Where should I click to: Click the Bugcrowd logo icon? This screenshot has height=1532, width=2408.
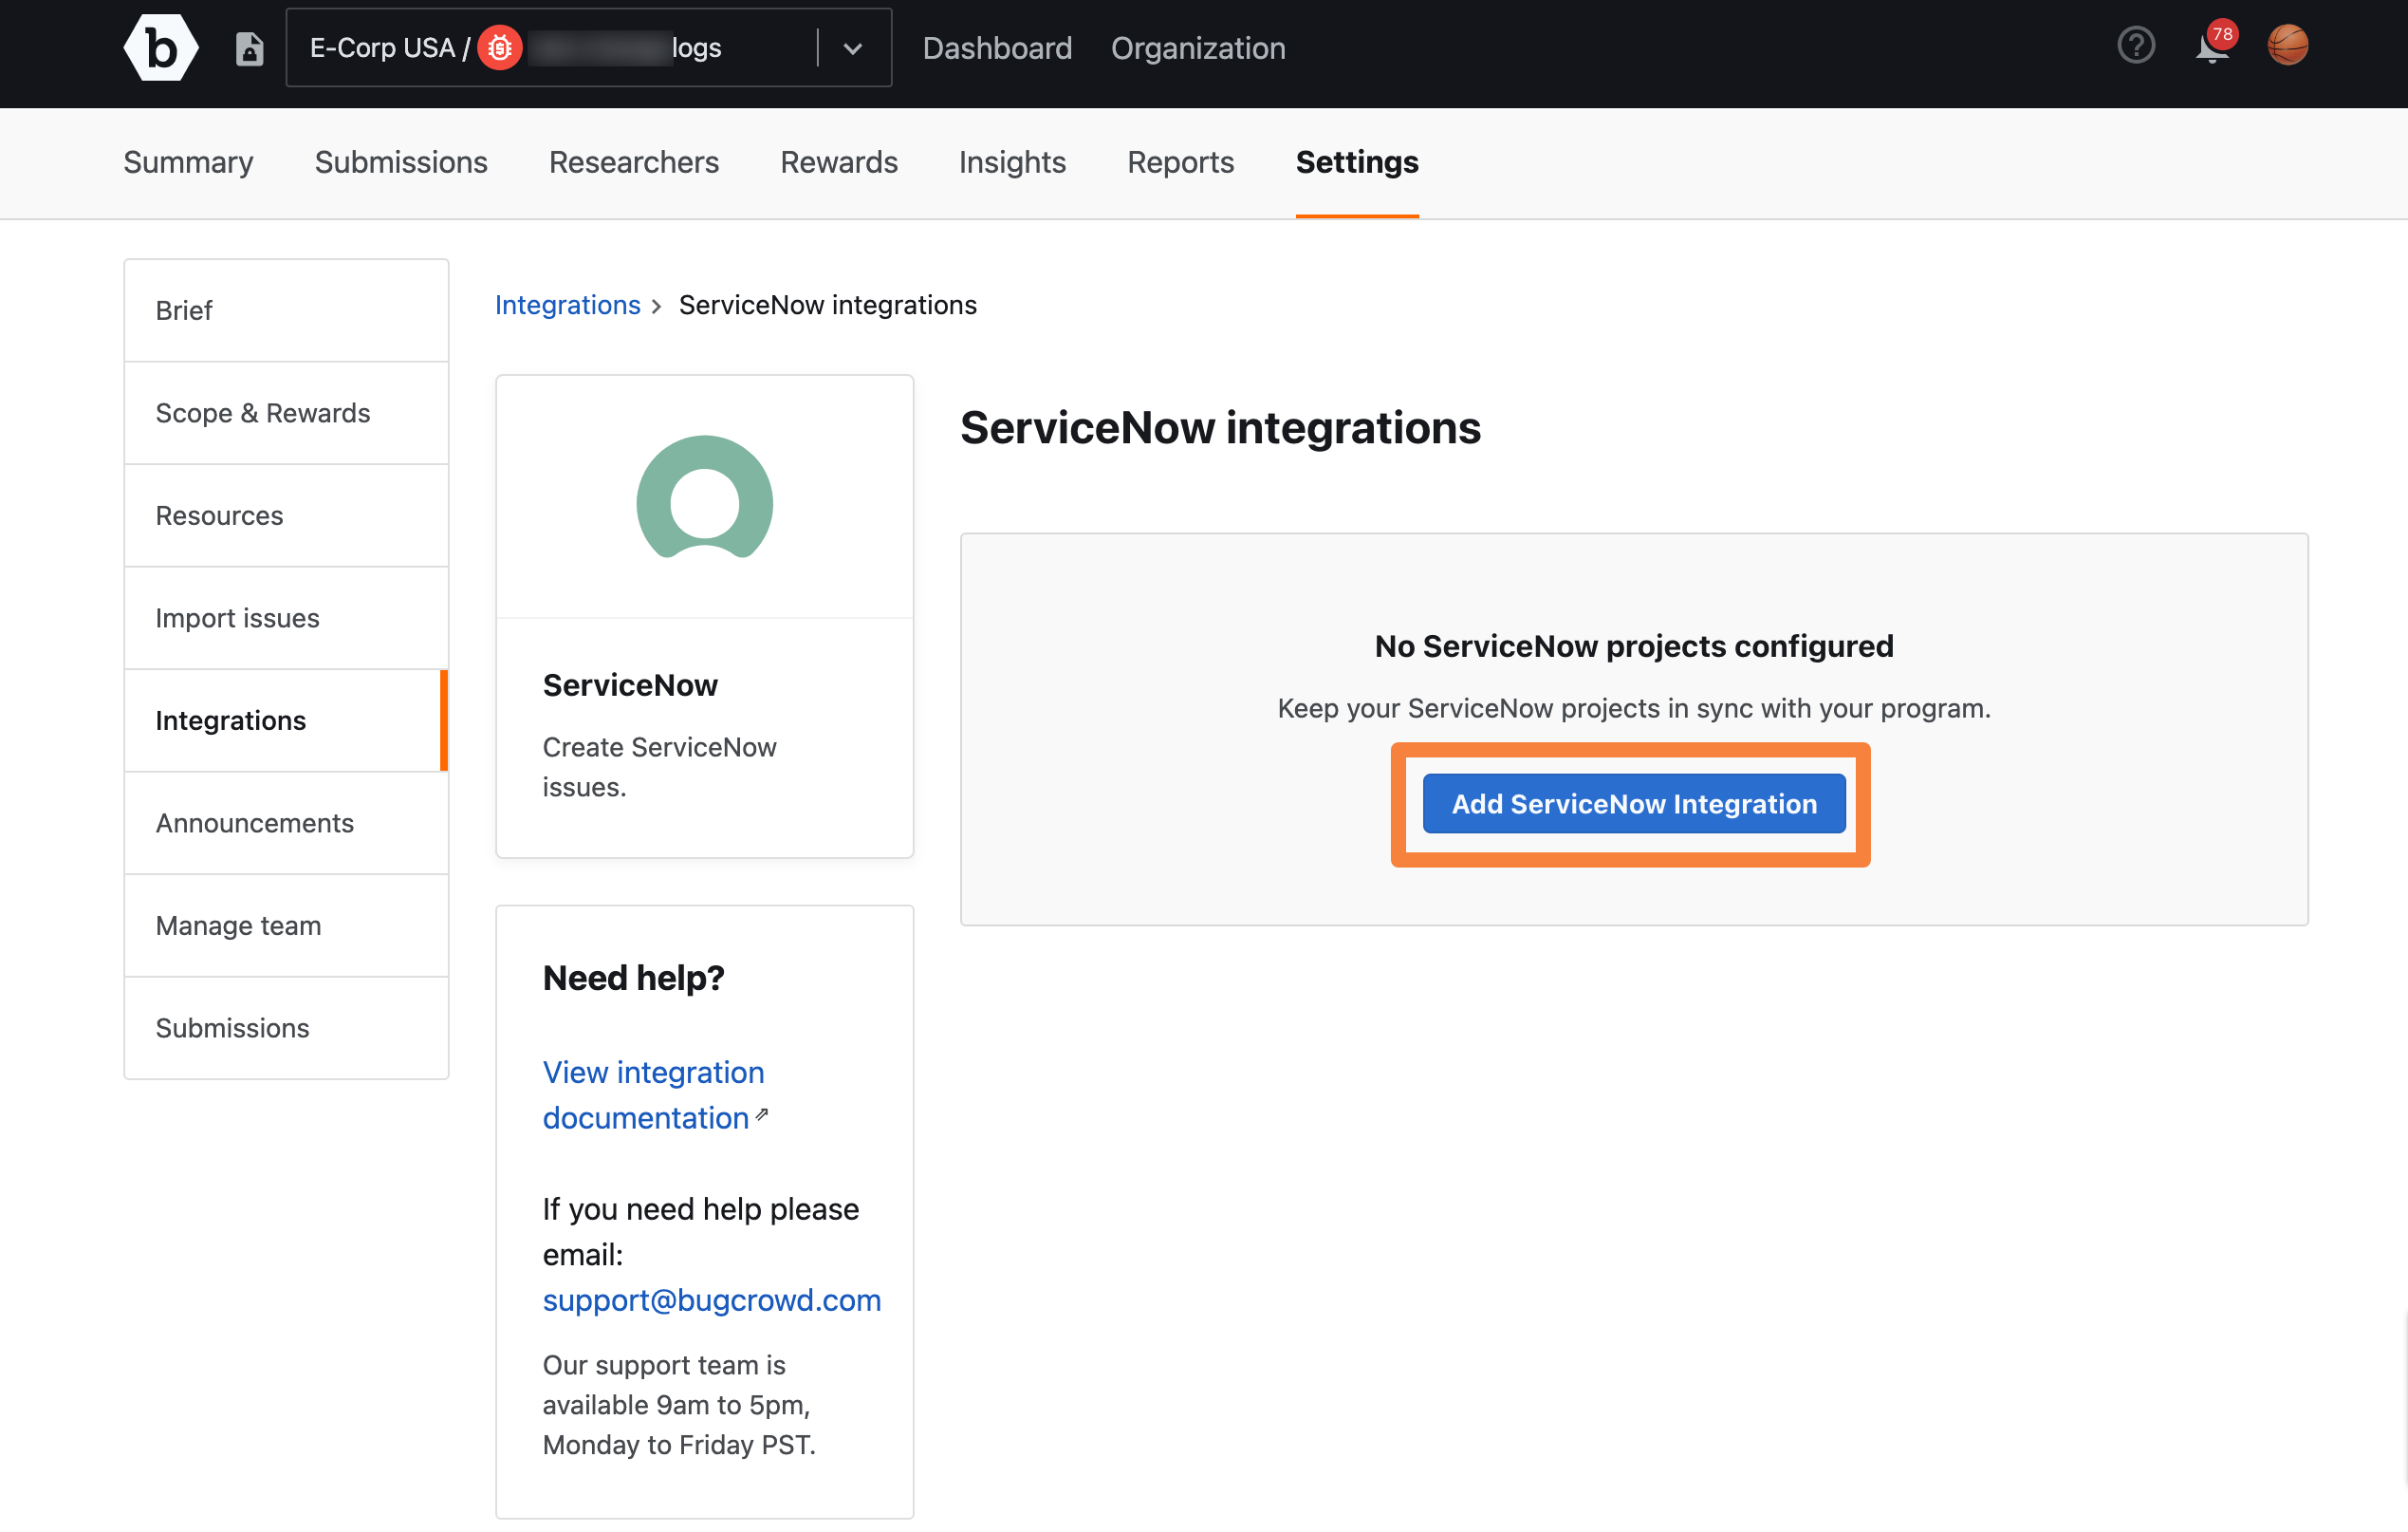160,47
